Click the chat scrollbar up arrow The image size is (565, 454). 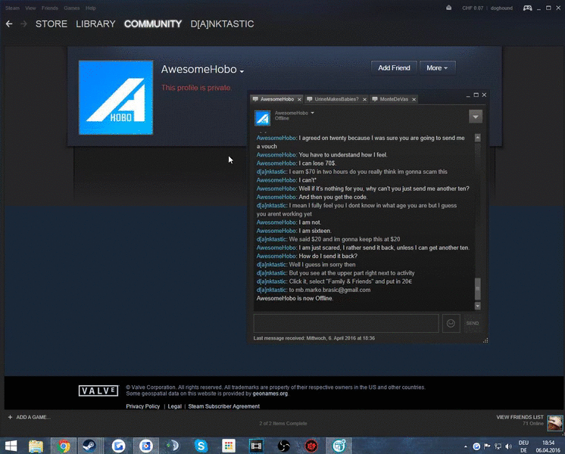(477, 138)
